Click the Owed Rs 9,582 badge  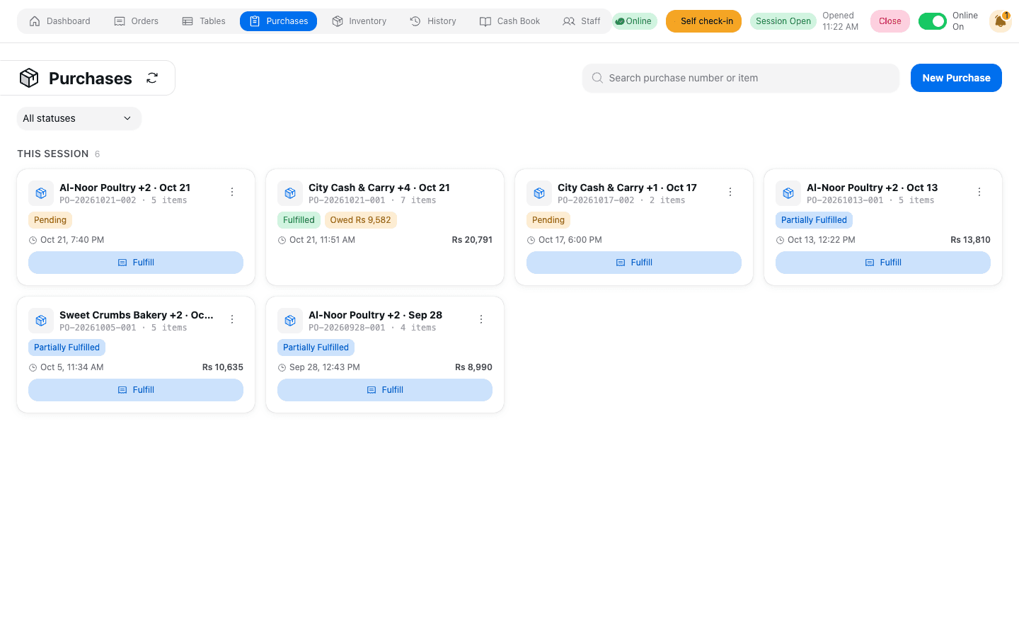361,220
